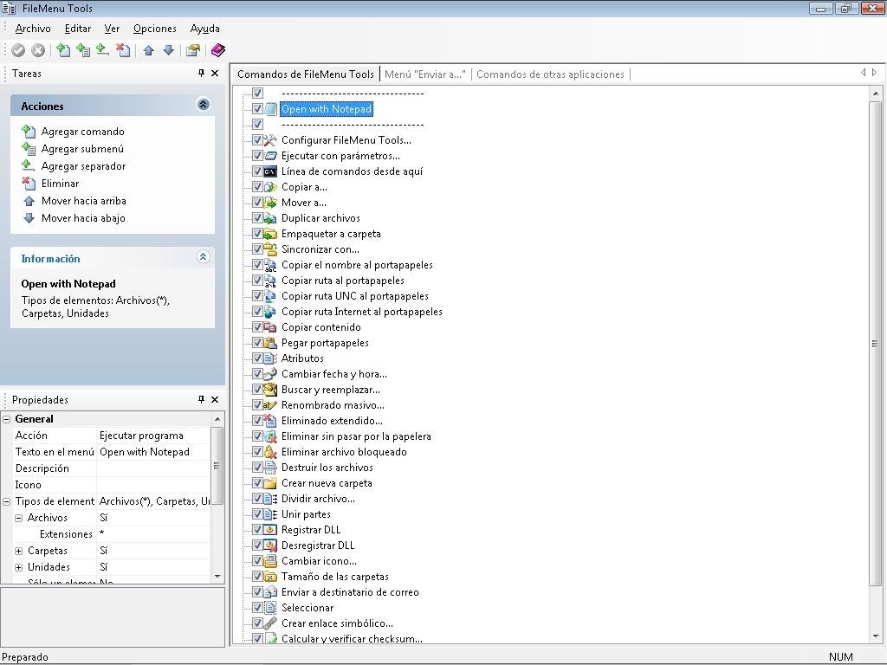This screenshot has width=887, height=665.
Task: Click the Crear enlace simbólico chain icon
Action: click(270, 623)
